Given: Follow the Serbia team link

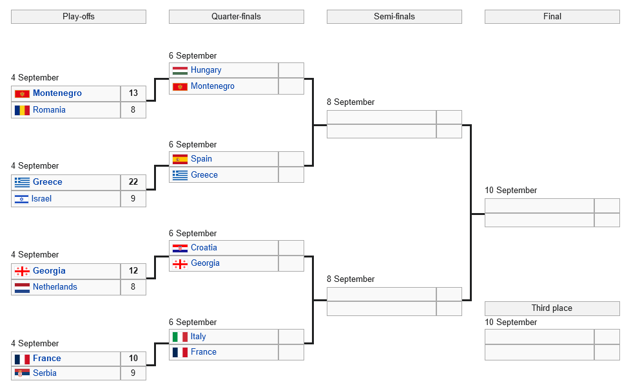Looking at the screenshot, I should pos(44,373).
